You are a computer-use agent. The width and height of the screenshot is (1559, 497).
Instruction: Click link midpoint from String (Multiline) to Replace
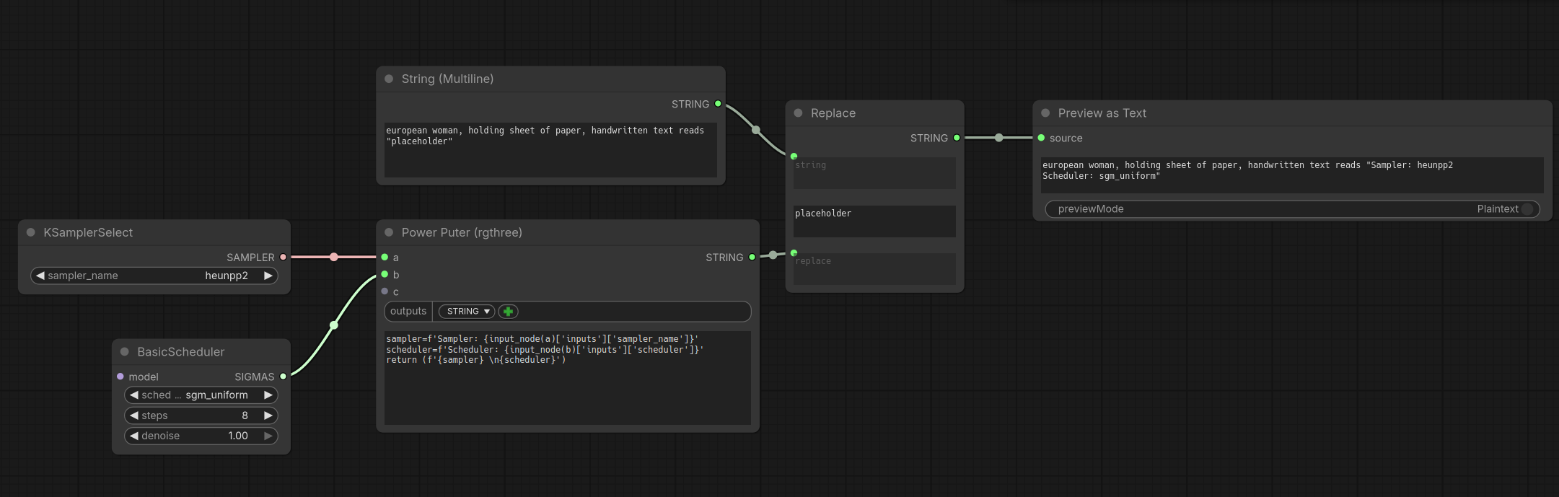click(x=756, y=130)
